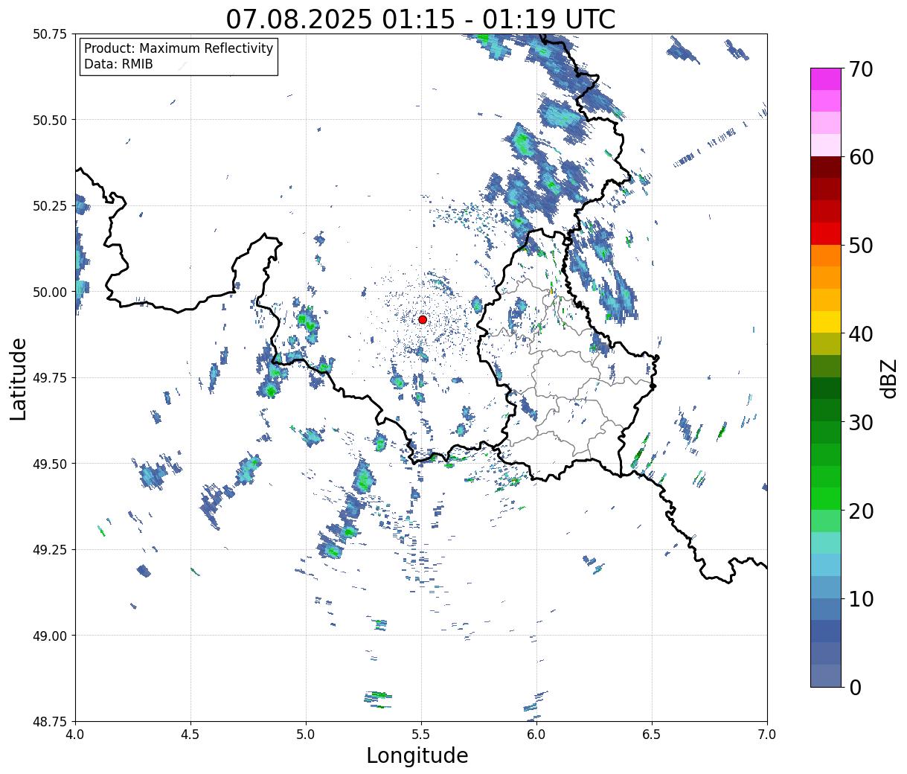Click the yellow colorbar swatch above 40
This screenshot has height=774, width=907.
(x=826, y=322)
